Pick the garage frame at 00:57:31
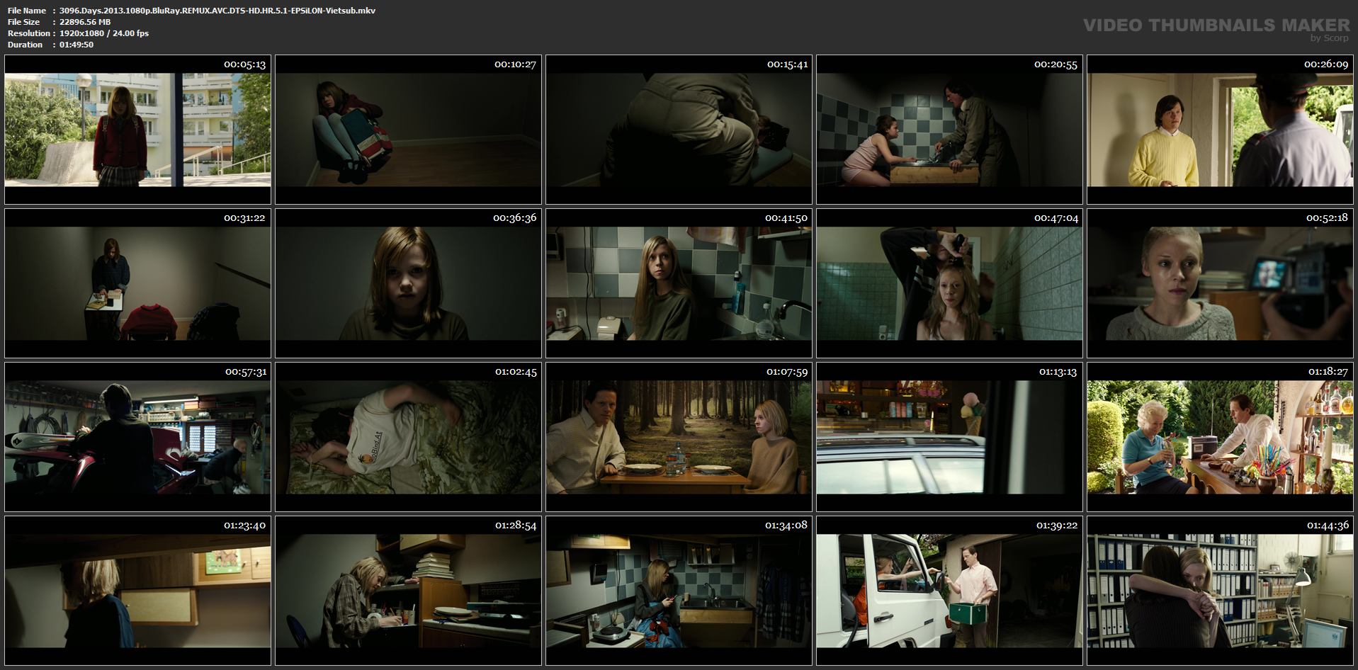1358x670 pixels. (x=137, y=437)
